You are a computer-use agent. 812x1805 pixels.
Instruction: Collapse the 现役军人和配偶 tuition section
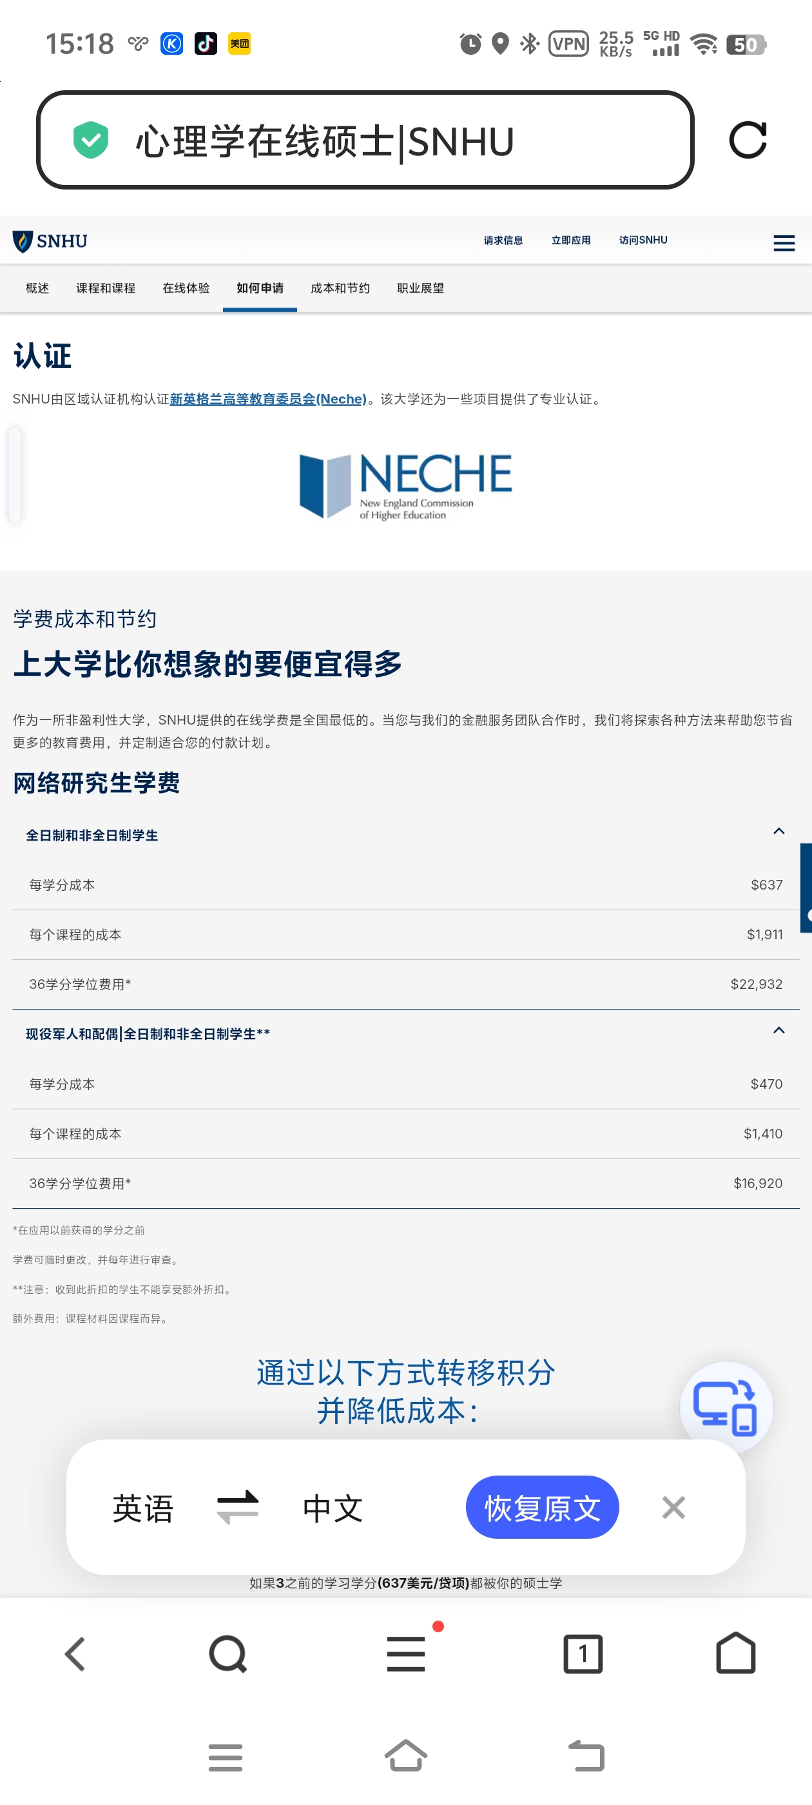[x=778, y=1031]
